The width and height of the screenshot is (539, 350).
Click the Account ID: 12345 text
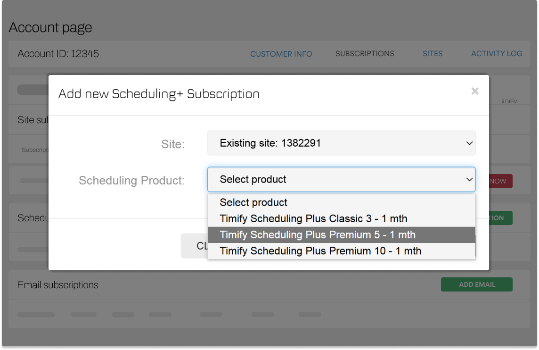[x=58, y=54]
